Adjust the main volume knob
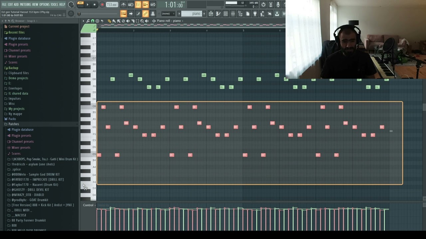Image resolution: width=426 pixels, height=239 pixels. pos(71,5)
